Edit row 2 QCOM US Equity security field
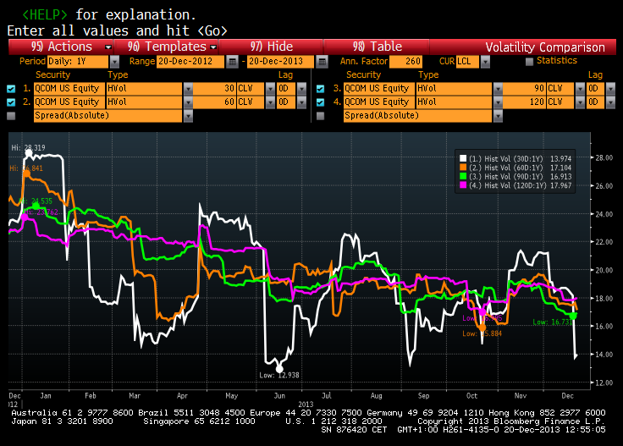The width and height of the screenshot is (623, 446). (69, 102)
